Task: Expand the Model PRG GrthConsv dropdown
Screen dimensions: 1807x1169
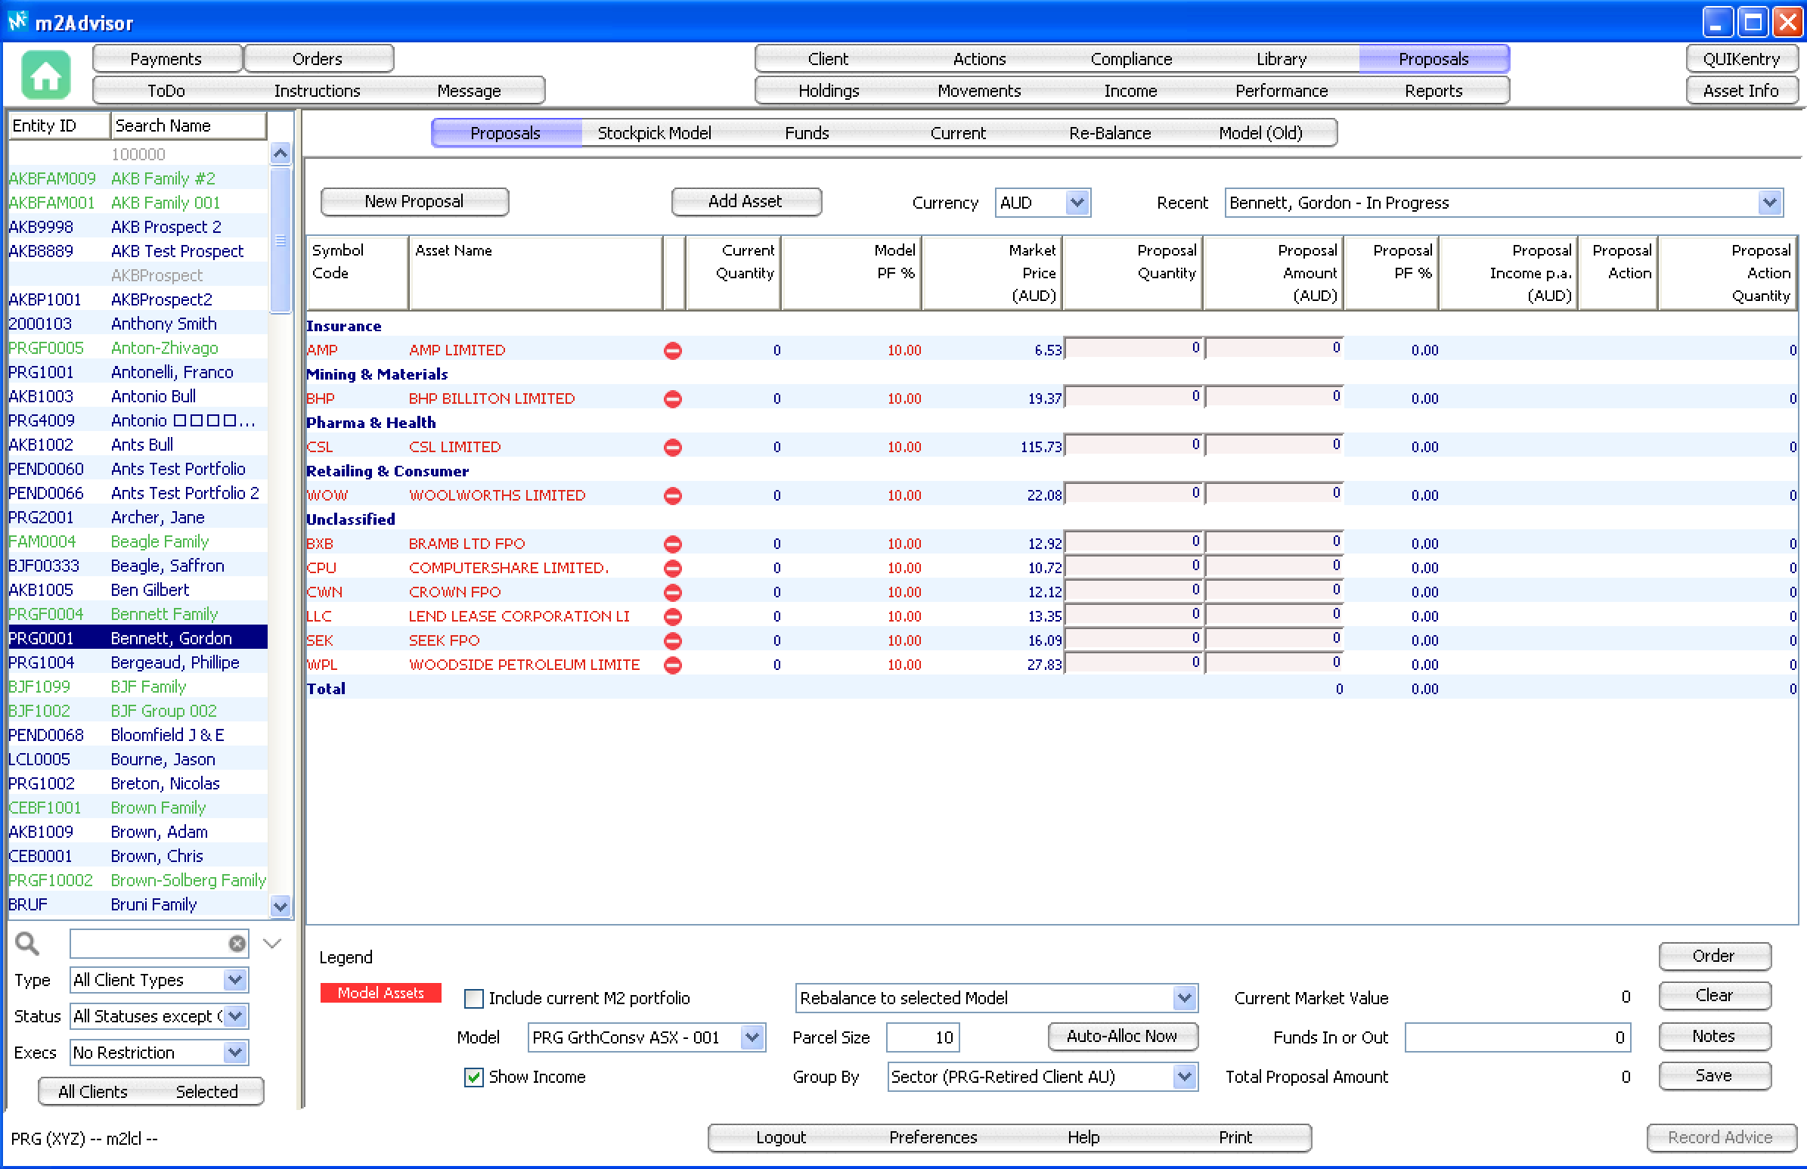Action: click(752, 1037)
